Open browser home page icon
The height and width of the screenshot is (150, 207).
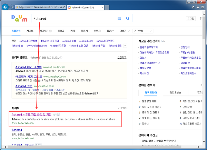pyautogui.click(x=193, y=7)
